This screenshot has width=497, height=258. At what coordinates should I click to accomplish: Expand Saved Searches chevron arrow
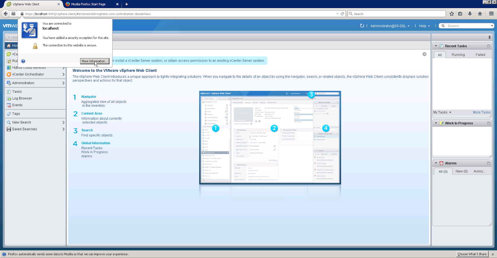63,129
